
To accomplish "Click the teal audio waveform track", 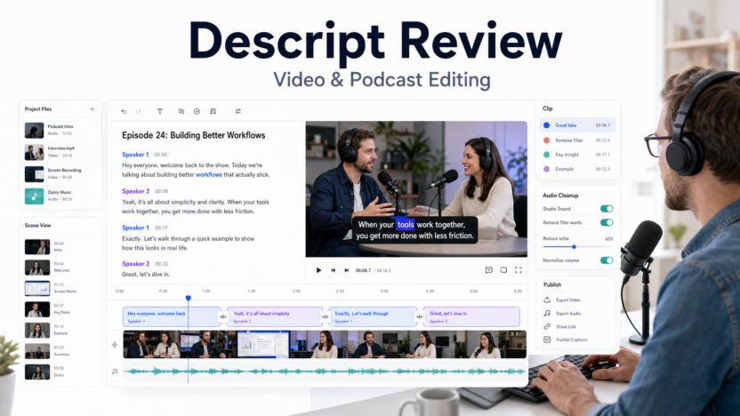I will [325, 372].
